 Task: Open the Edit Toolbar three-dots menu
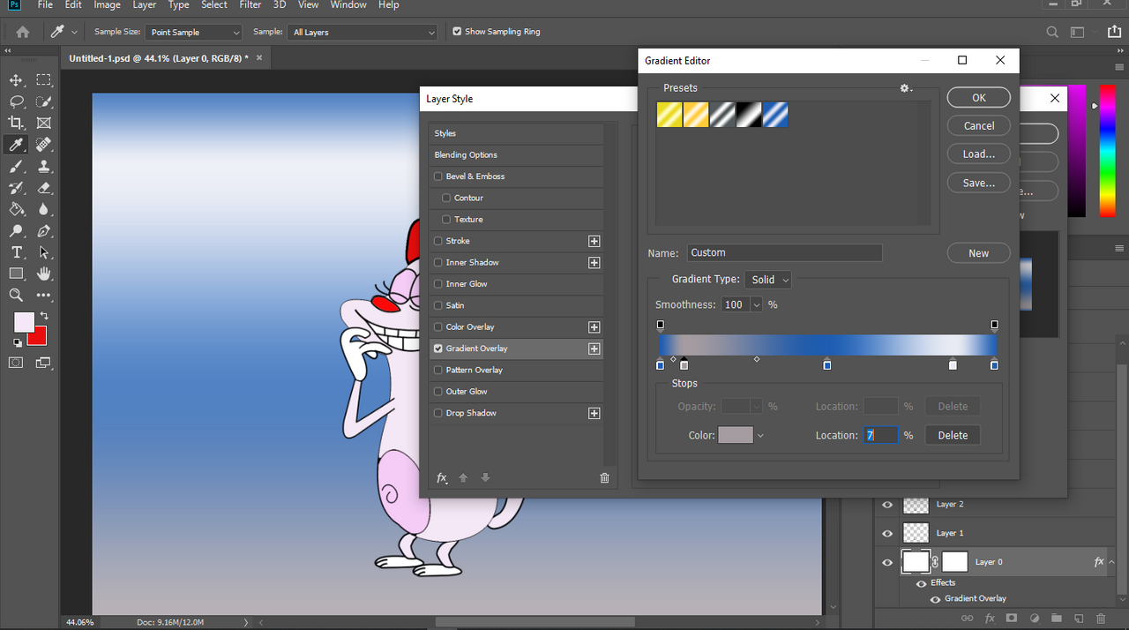44,295
